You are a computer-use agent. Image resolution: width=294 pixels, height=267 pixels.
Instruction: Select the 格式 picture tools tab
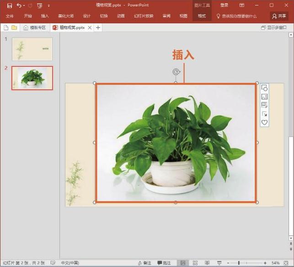tap(202, 16)
